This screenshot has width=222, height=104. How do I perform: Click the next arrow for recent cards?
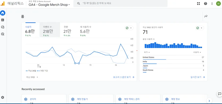pos(209,101)
